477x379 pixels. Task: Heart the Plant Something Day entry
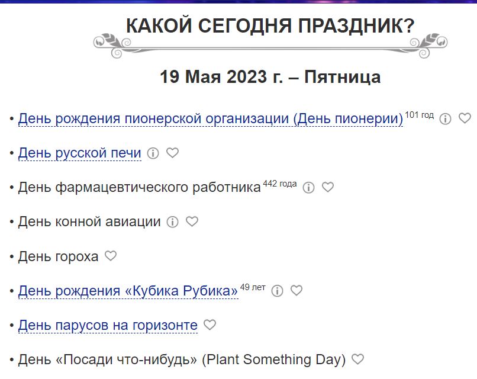coord(357,359)
